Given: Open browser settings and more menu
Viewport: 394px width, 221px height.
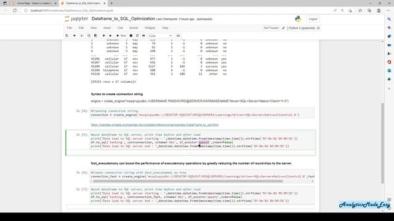Looking at the screenshot, I should click(x=388, y=10).
